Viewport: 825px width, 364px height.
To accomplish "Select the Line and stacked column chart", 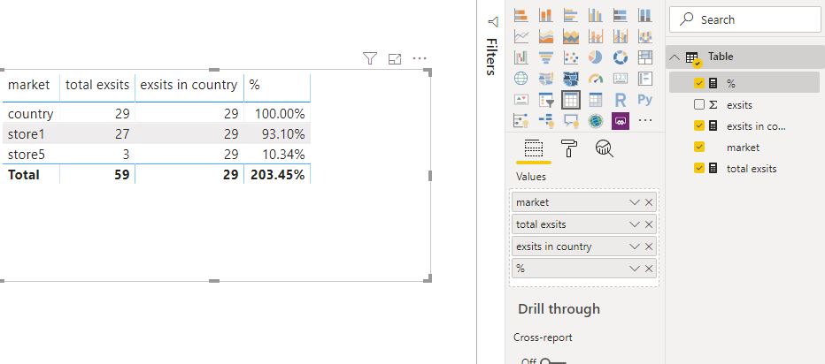I will point(595,36).
